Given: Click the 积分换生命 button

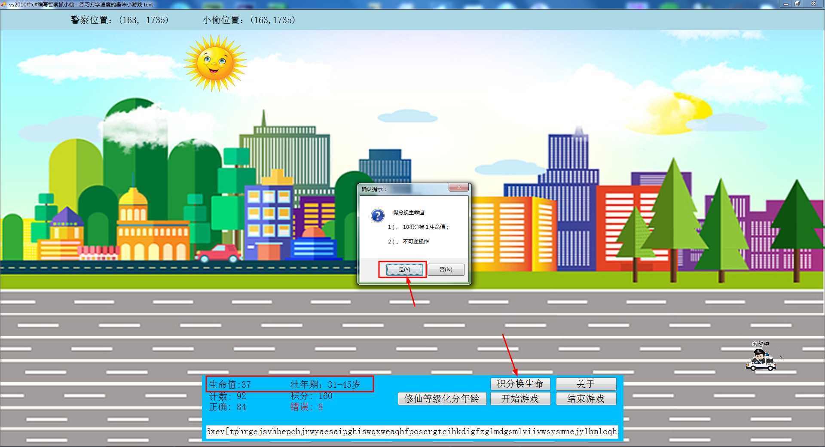Looking at the screenshot, I should coord(520,384).
